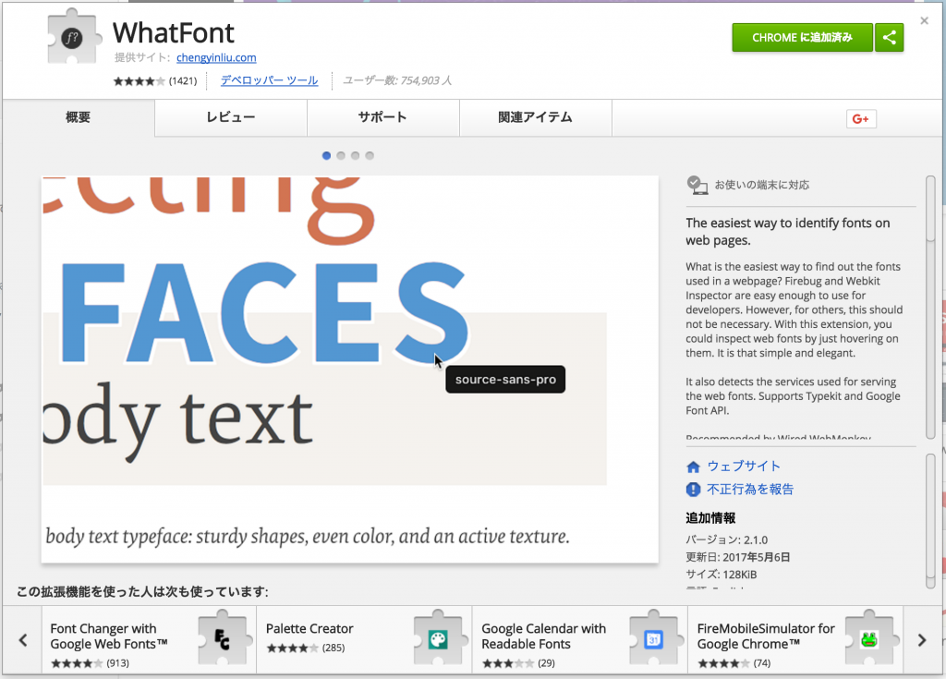Open Google Calendar with Readable Fonts title
The image size is (946, 679).
tap(543, 637)
